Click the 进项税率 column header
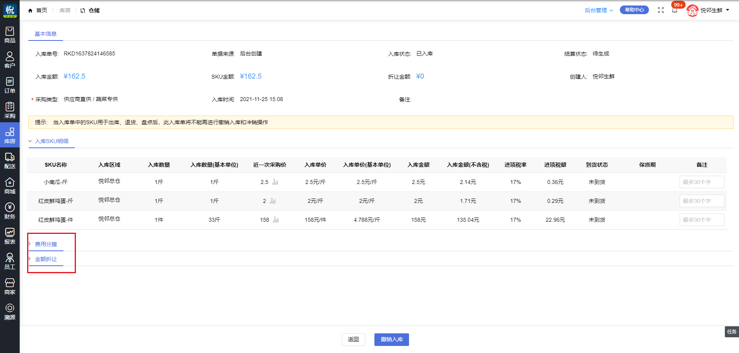This screenshot has width=739, height=353. pos(516,165)
